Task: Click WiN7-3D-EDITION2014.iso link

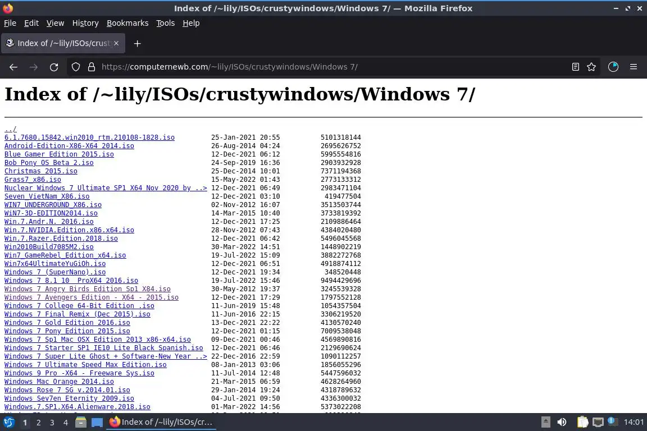Action: (51, 213)
